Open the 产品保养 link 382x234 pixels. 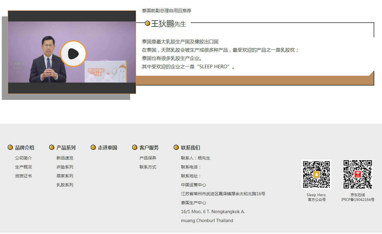tap(148, 158)
